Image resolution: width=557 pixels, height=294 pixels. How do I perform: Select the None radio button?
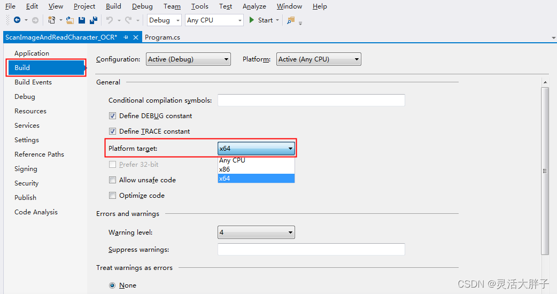pyautogui.click(x=112, y=285)
